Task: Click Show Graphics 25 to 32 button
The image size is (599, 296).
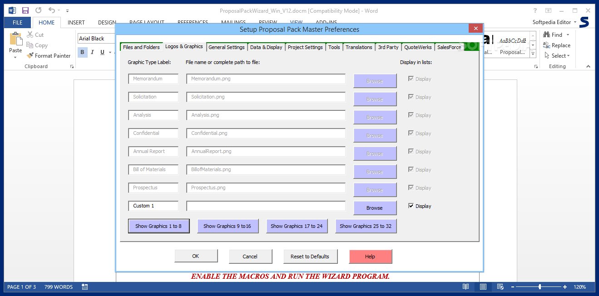Action: (x=366, y=226)
